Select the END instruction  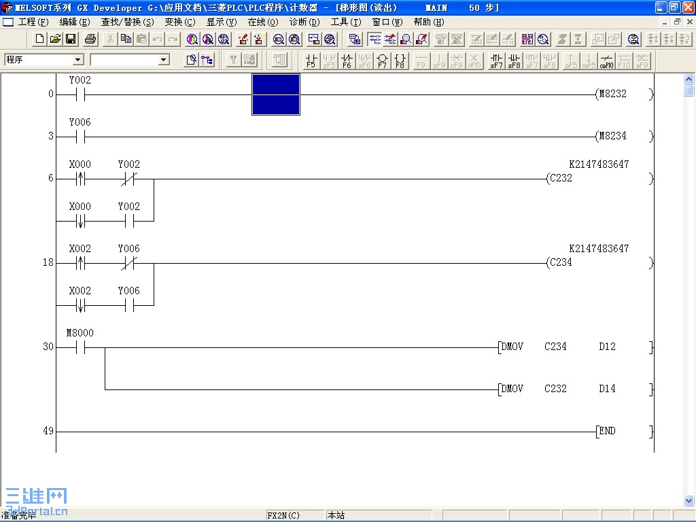point(625,431)
